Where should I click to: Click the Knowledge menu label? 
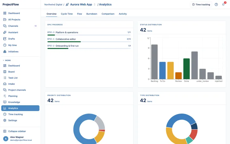(x=14, y=102)
